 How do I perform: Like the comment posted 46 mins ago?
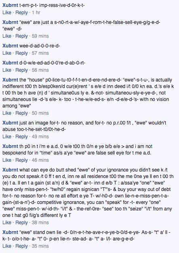point(7,160)
